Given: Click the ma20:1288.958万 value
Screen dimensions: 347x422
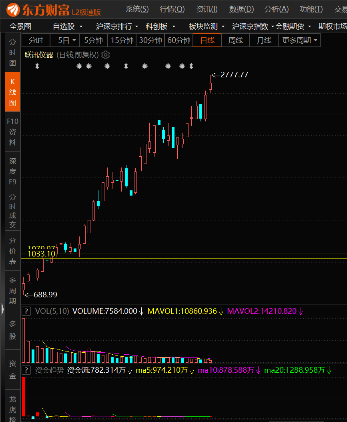Looking at the screenshot, I should pos(295,370).
